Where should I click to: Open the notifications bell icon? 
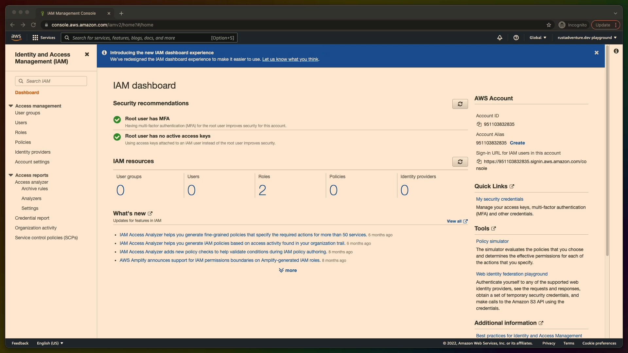click(499, 38)
